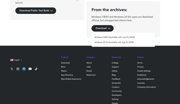Open the Brand footer link
The image size is (180, 104).
coord(89,71)
